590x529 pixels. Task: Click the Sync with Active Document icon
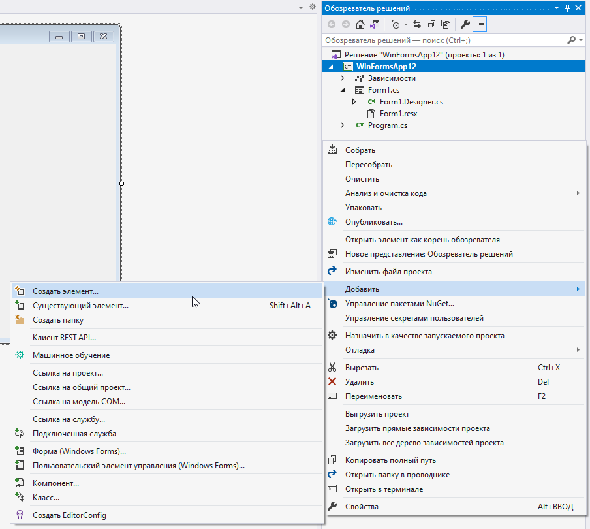point(416,25)
